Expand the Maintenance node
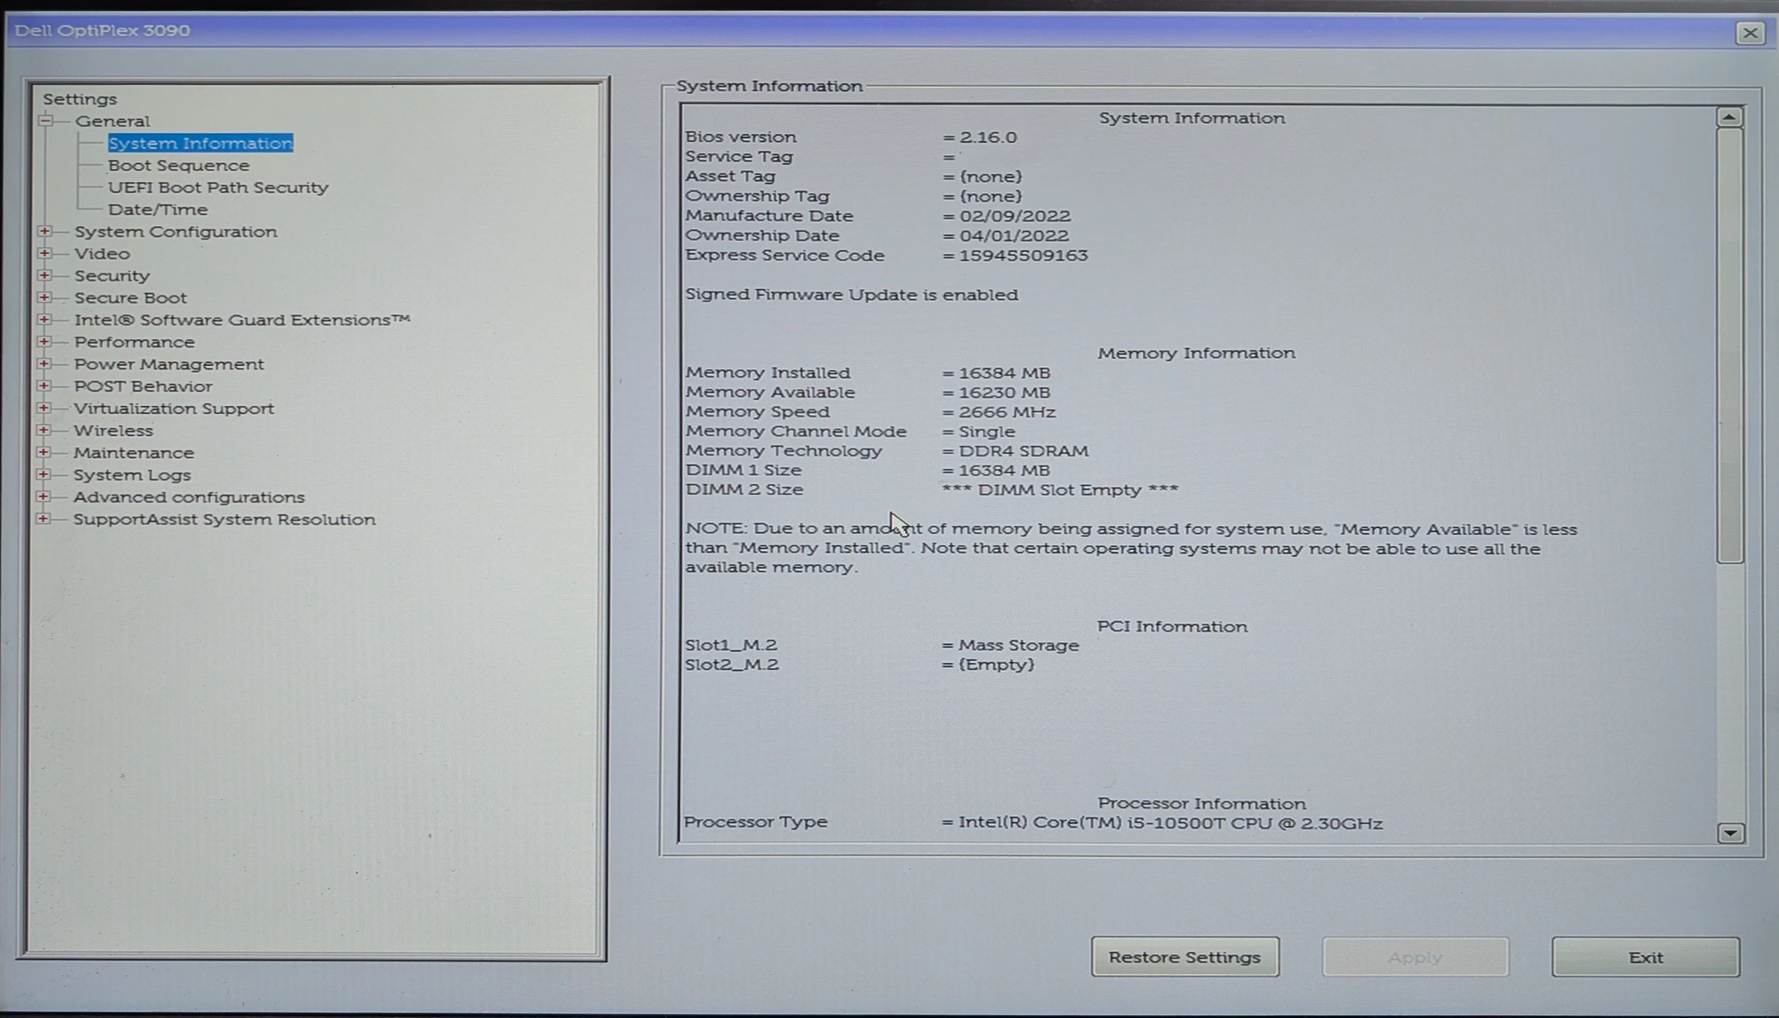This screenshot has height=1018, width=1779. (x=44, y=452)
